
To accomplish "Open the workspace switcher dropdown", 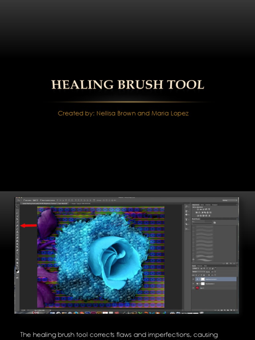I will click(230, 200).
